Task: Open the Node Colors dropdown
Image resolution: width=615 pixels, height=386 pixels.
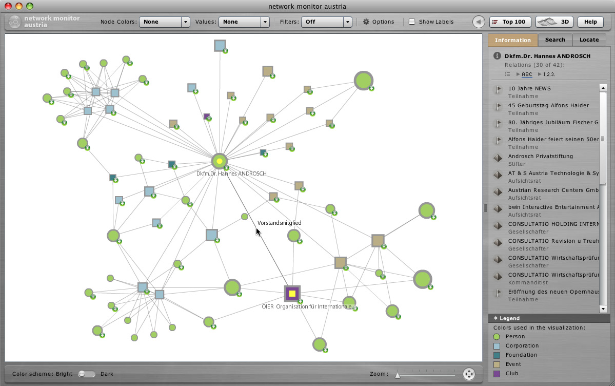Action: pyautogui.click(x=164, y=22)
